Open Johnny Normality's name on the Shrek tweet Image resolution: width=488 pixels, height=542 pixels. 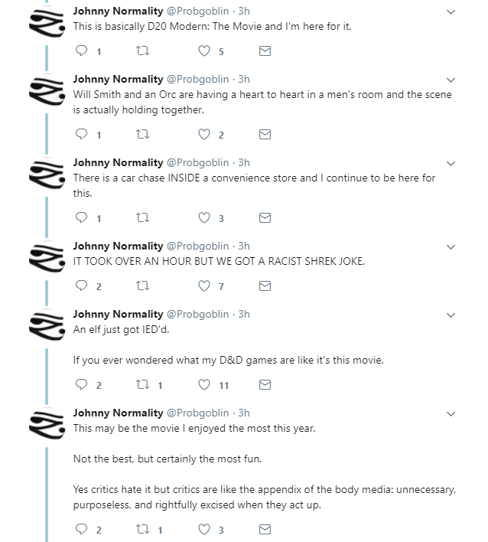tap(118, 246)
